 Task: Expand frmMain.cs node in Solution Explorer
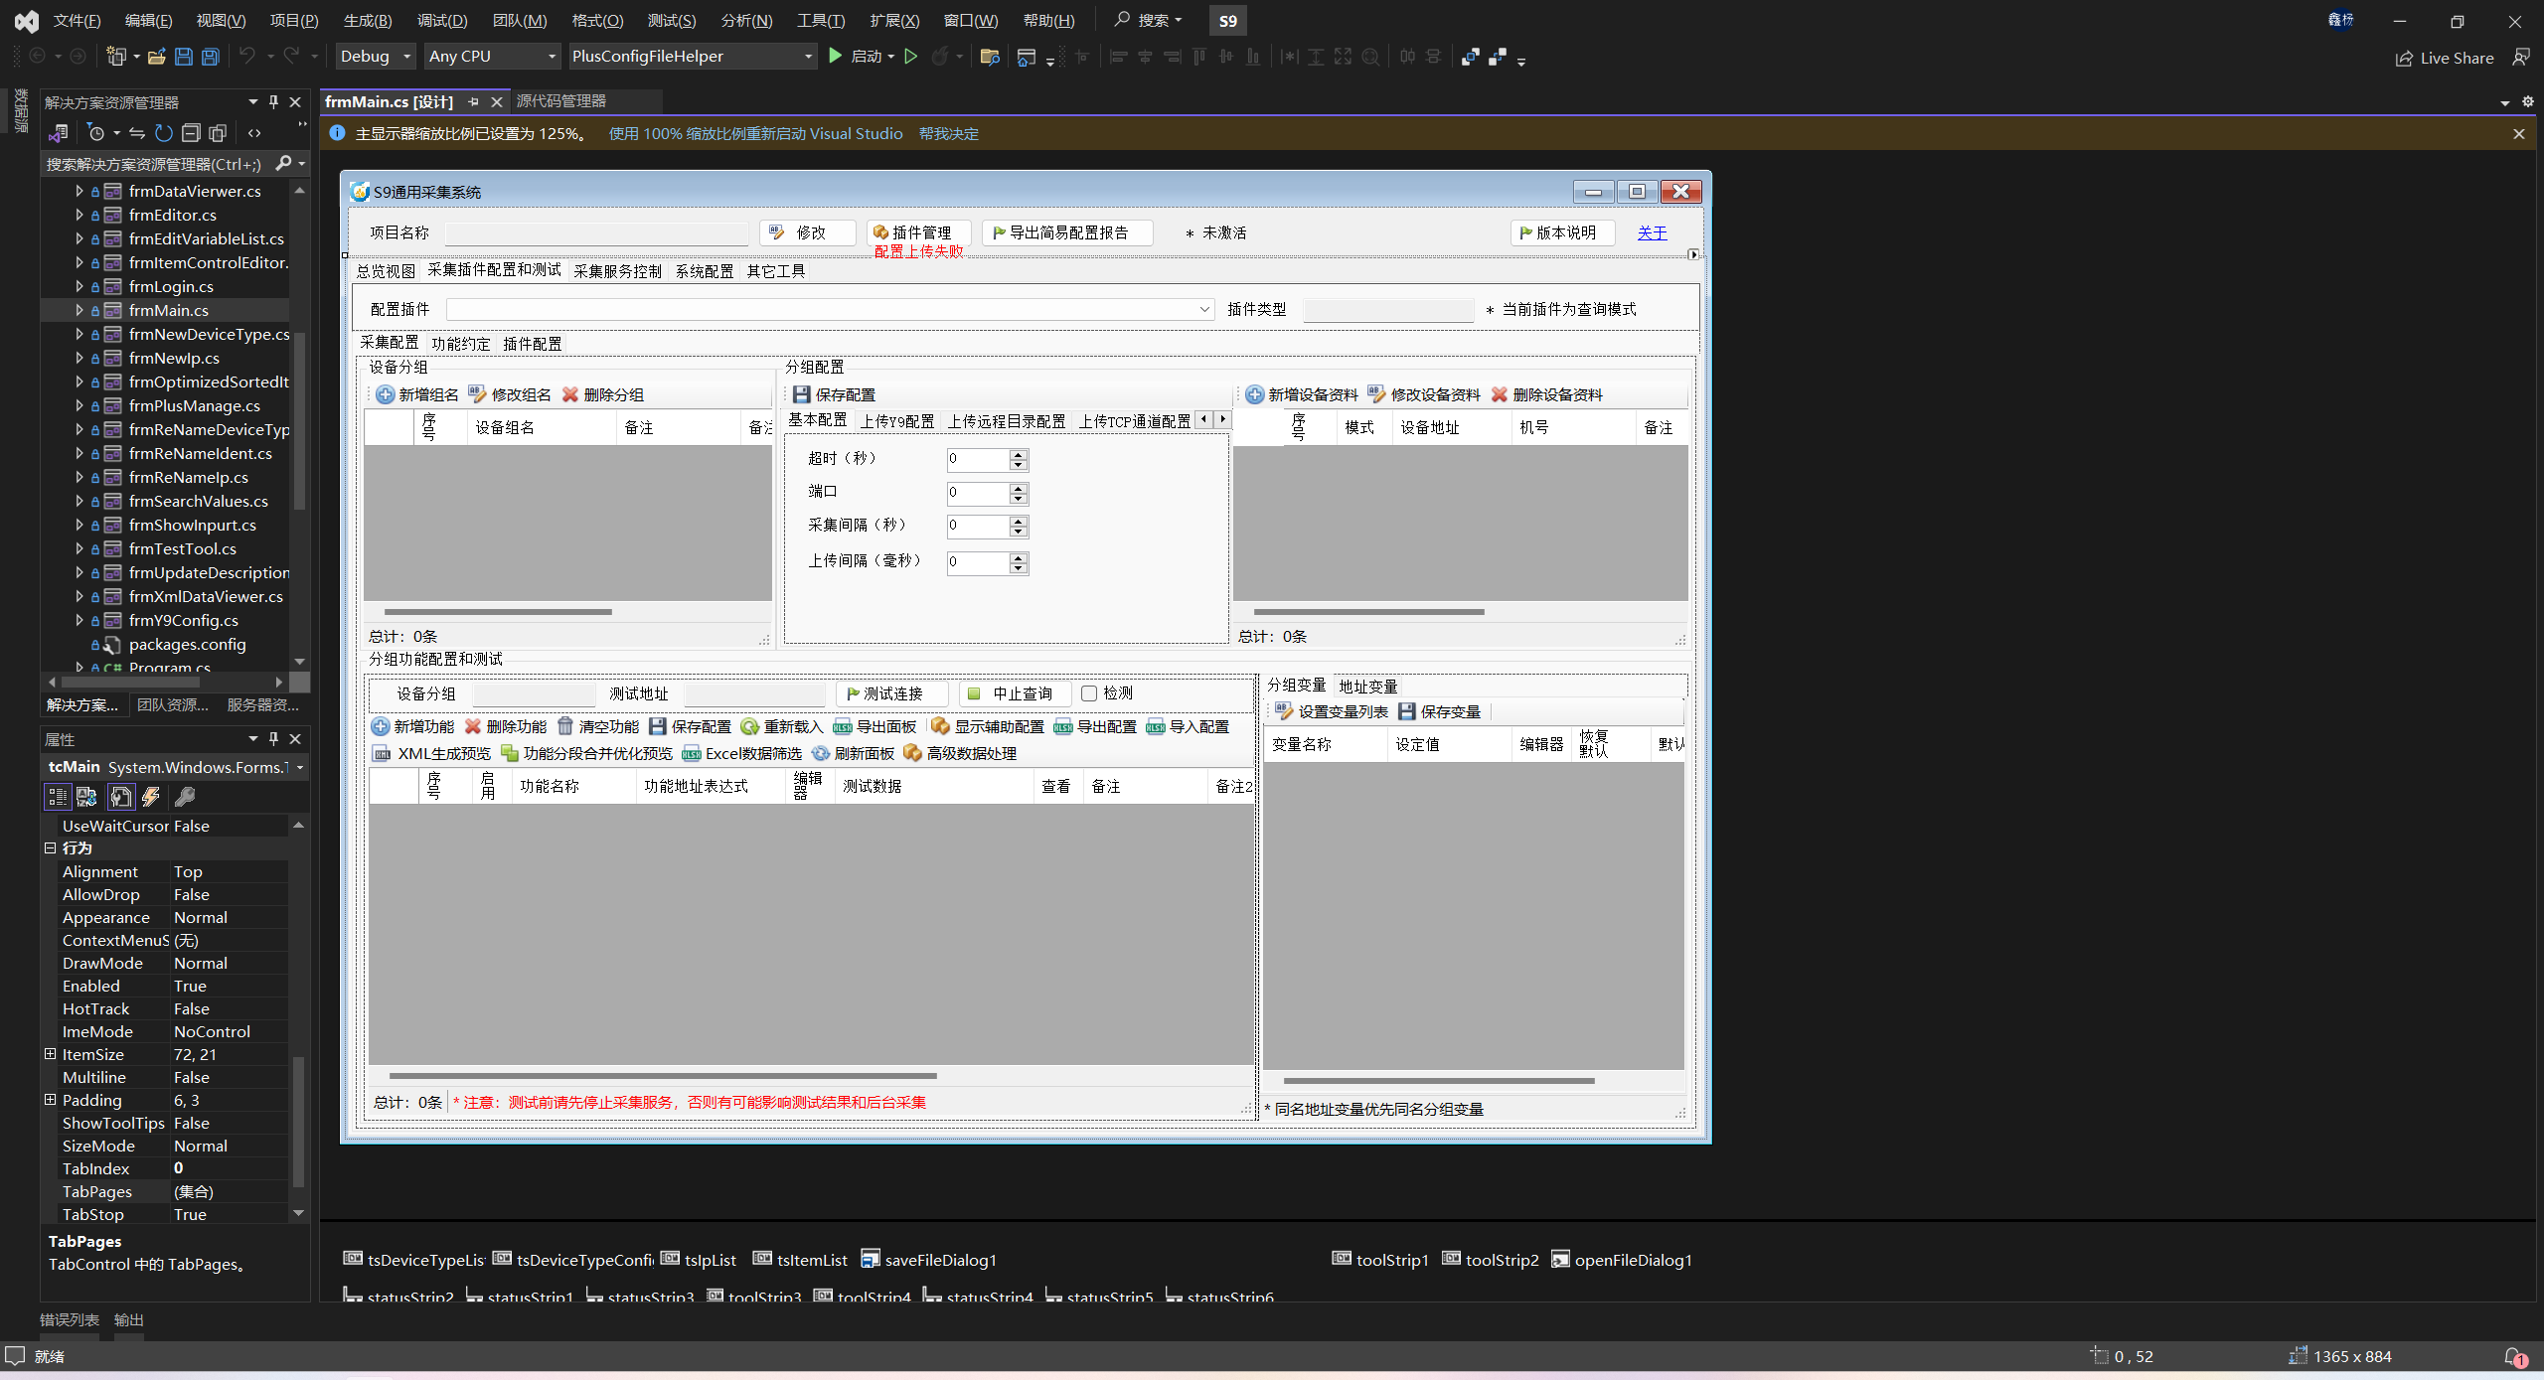click(79, 310)
